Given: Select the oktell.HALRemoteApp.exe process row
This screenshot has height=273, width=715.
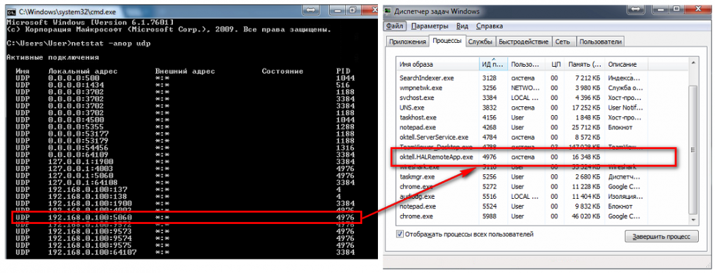Looking at the screenshot, I should (436, 155).
